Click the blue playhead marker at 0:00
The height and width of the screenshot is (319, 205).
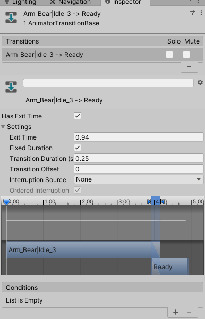(6, 202)
